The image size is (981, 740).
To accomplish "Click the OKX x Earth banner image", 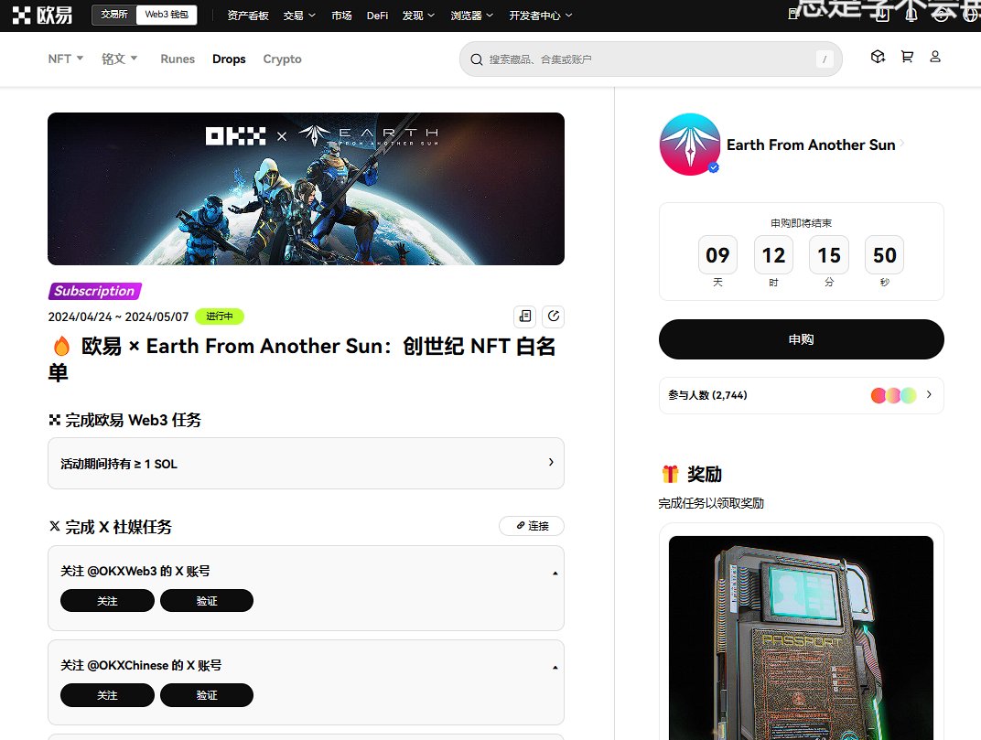I will 306,189.
